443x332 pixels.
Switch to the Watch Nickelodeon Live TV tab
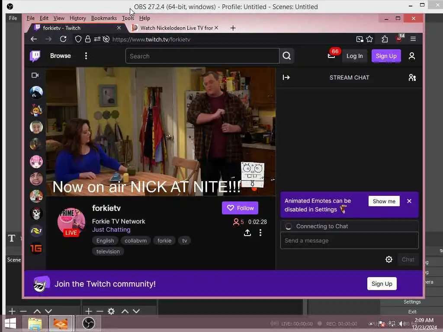[175, 28]
